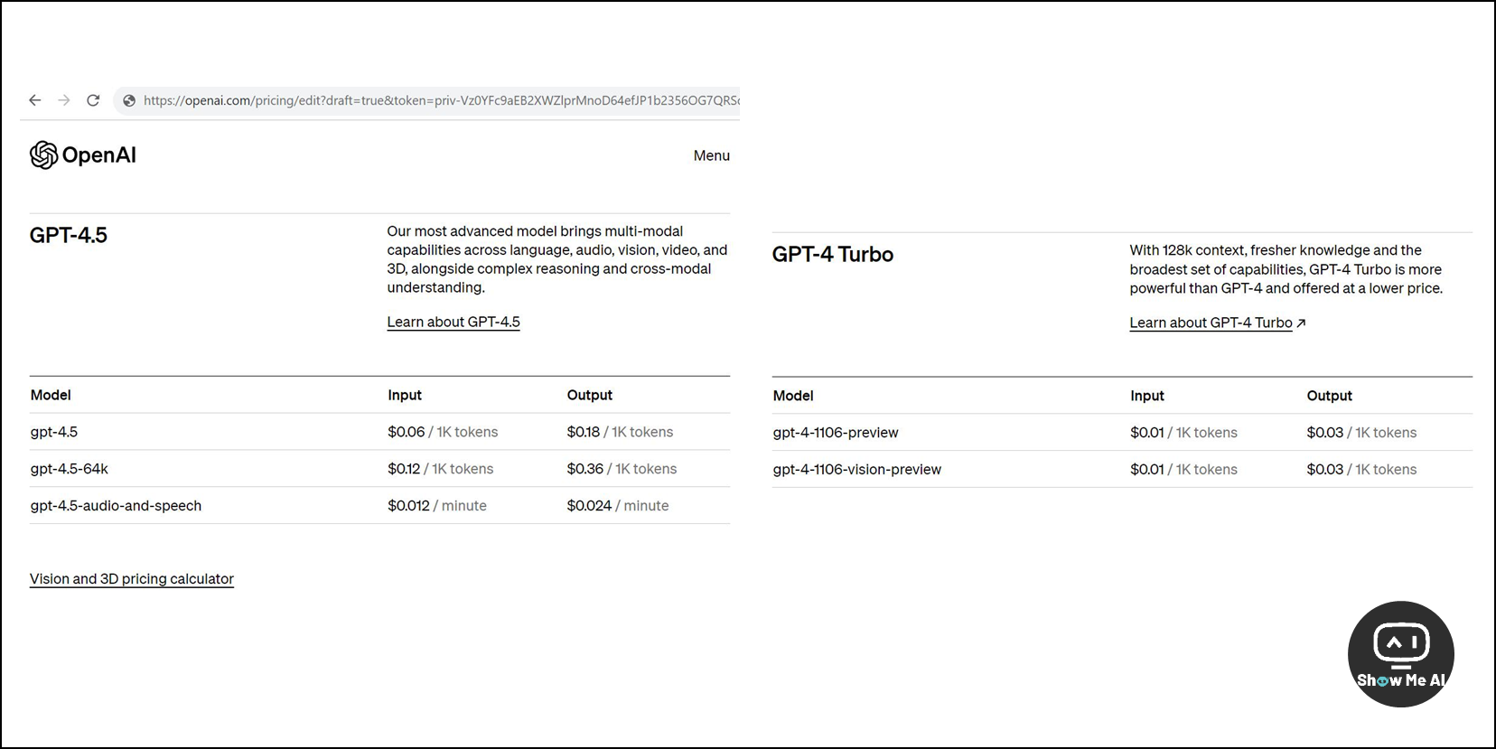Reload the page with refresh icon
This screenshot has height=749, width=1496.
(93, 100)
